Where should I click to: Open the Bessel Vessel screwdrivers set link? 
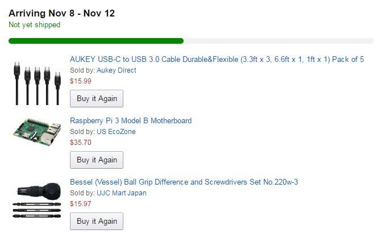[x=184, y=182]
